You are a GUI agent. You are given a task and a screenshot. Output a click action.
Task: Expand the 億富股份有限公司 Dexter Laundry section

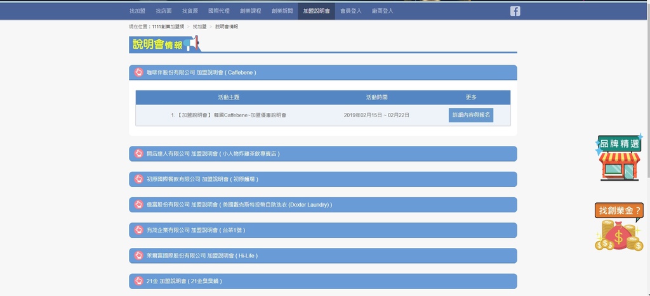(323, 205)
